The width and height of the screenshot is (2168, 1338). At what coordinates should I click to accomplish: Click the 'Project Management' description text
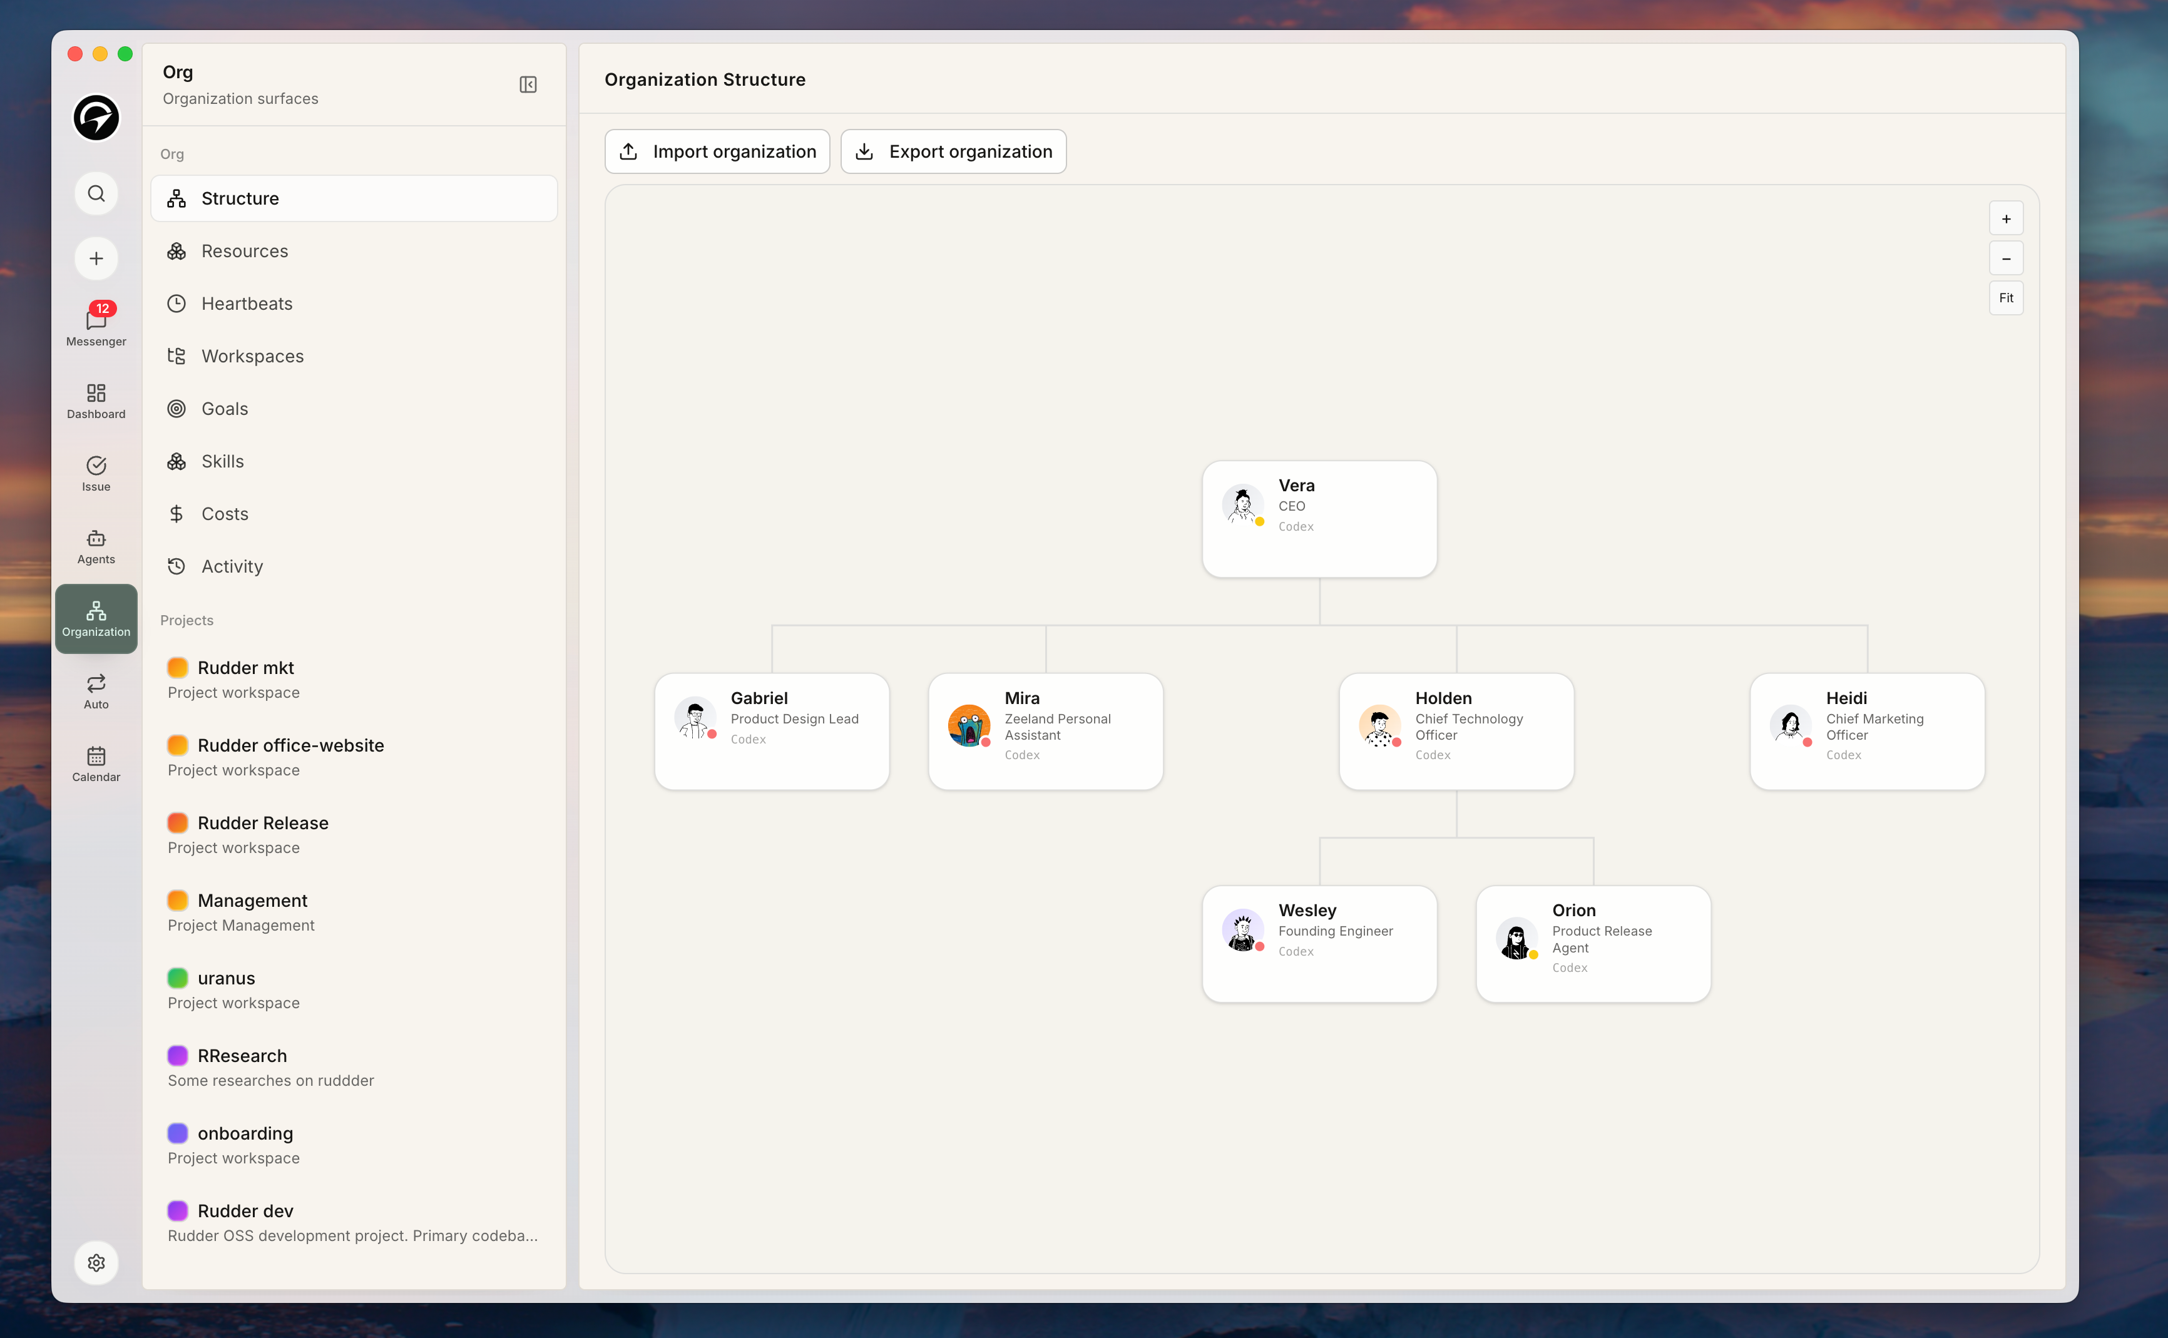click(x=241, y=926)
